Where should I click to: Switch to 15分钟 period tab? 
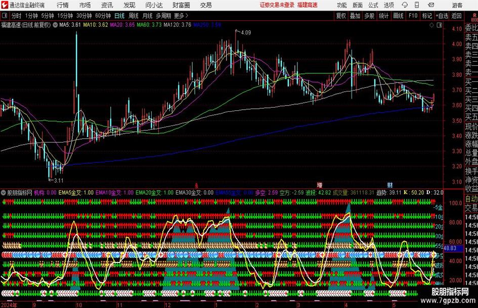65,16
